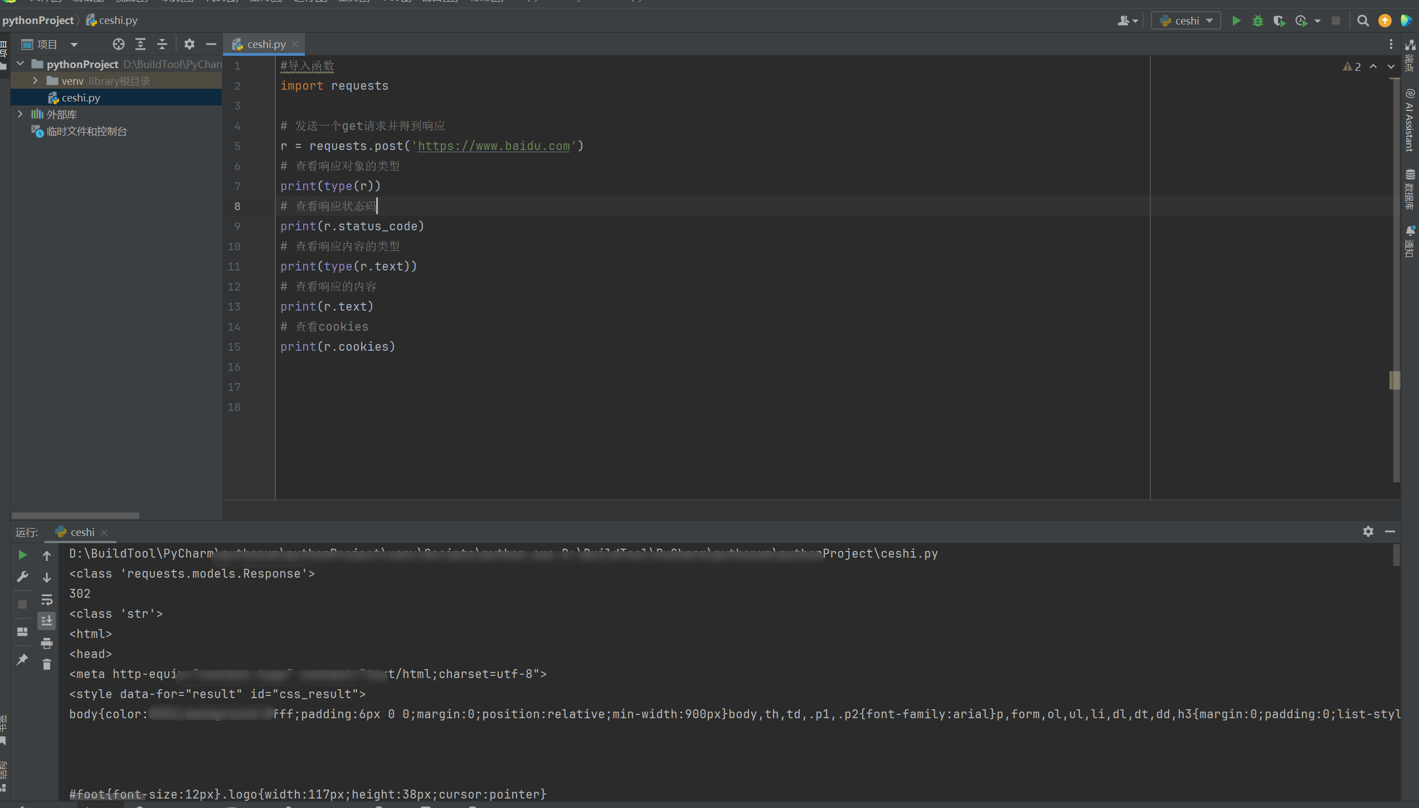Image resolution: width=1419 pixels, height=808 pixels.
Task: Print the console output
Action: [x=47, y=643]
